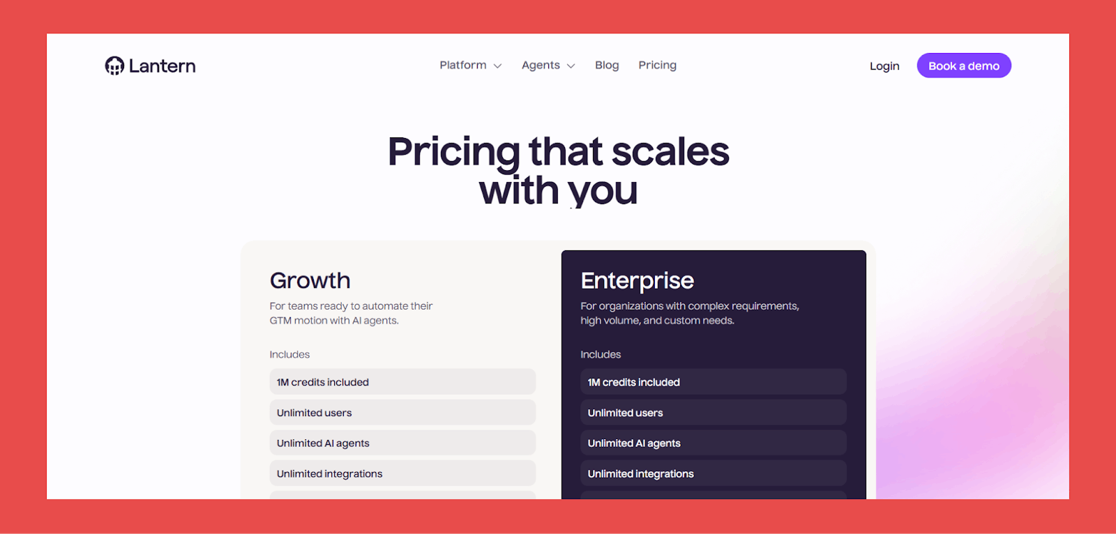Select Enterprise's Unlimited AI agents row
The image size is (1116, 534).
713,443
